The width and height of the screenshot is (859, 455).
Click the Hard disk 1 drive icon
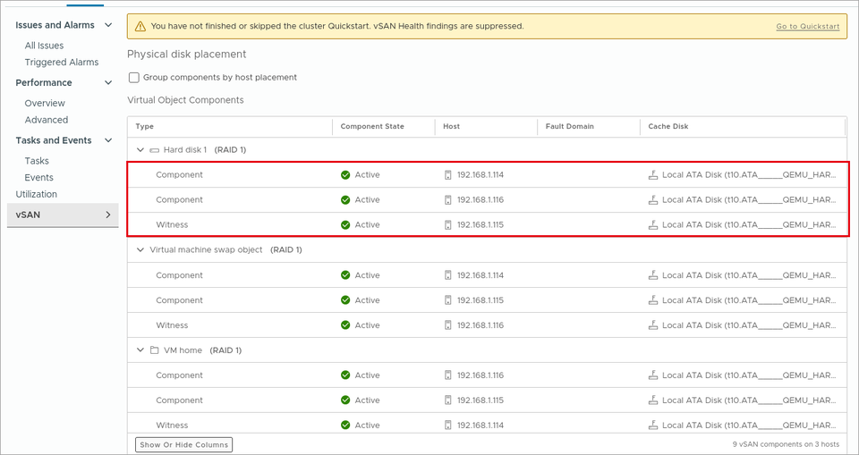click(155, 150)
